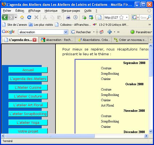The height and width of the screenshot is (145, 154).
Task: Click the green Paramètres circle icon
Action: (132, 32)
